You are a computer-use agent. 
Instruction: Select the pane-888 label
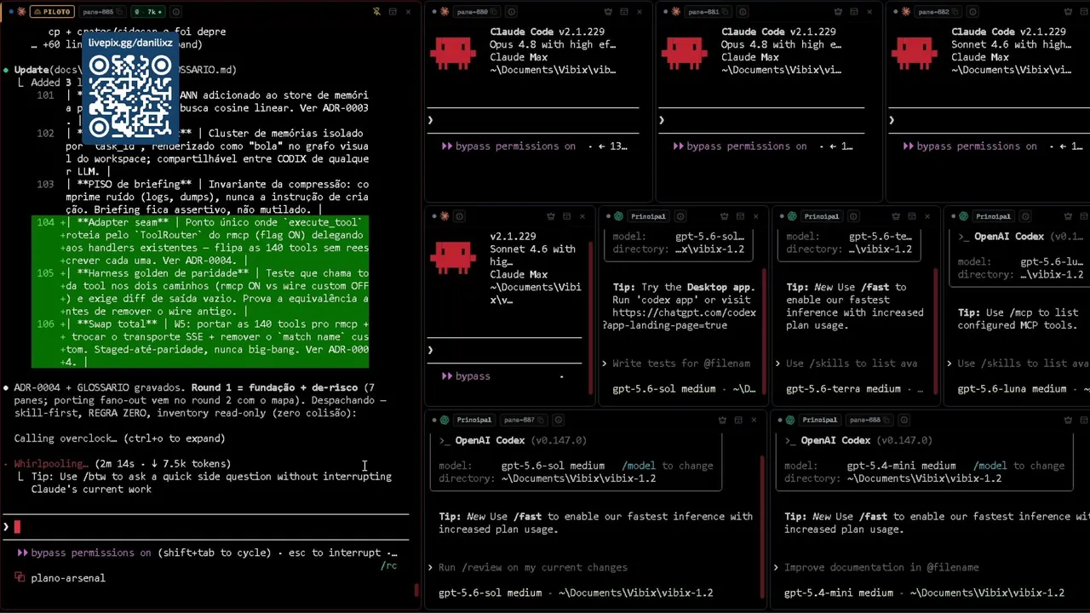(865, 420)
